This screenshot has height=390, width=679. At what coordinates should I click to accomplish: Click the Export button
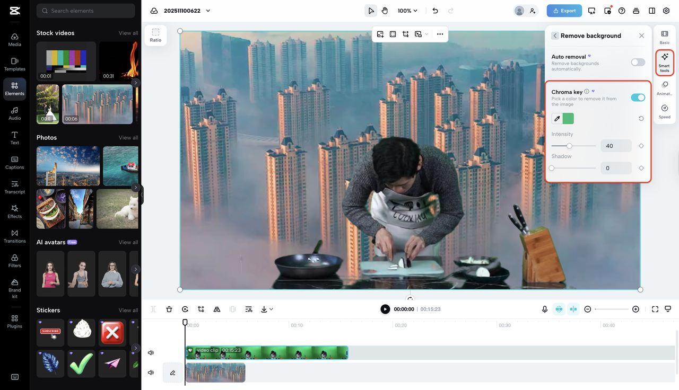564,10
